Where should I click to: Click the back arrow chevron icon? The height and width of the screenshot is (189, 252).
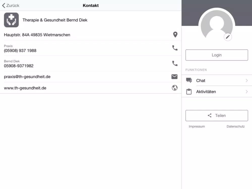tap(4, 6)
